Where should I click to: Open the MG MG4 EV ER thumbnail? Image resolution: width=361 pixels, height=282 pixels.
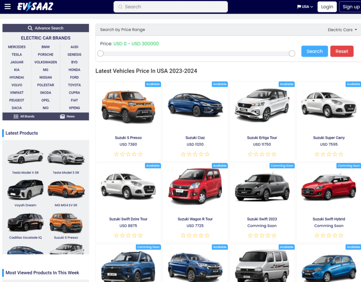[66, 189]
